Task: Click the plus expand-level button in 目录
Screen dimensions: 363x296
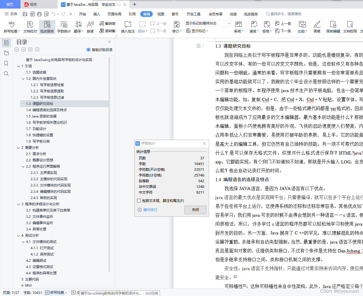Action: click(31, 50)
